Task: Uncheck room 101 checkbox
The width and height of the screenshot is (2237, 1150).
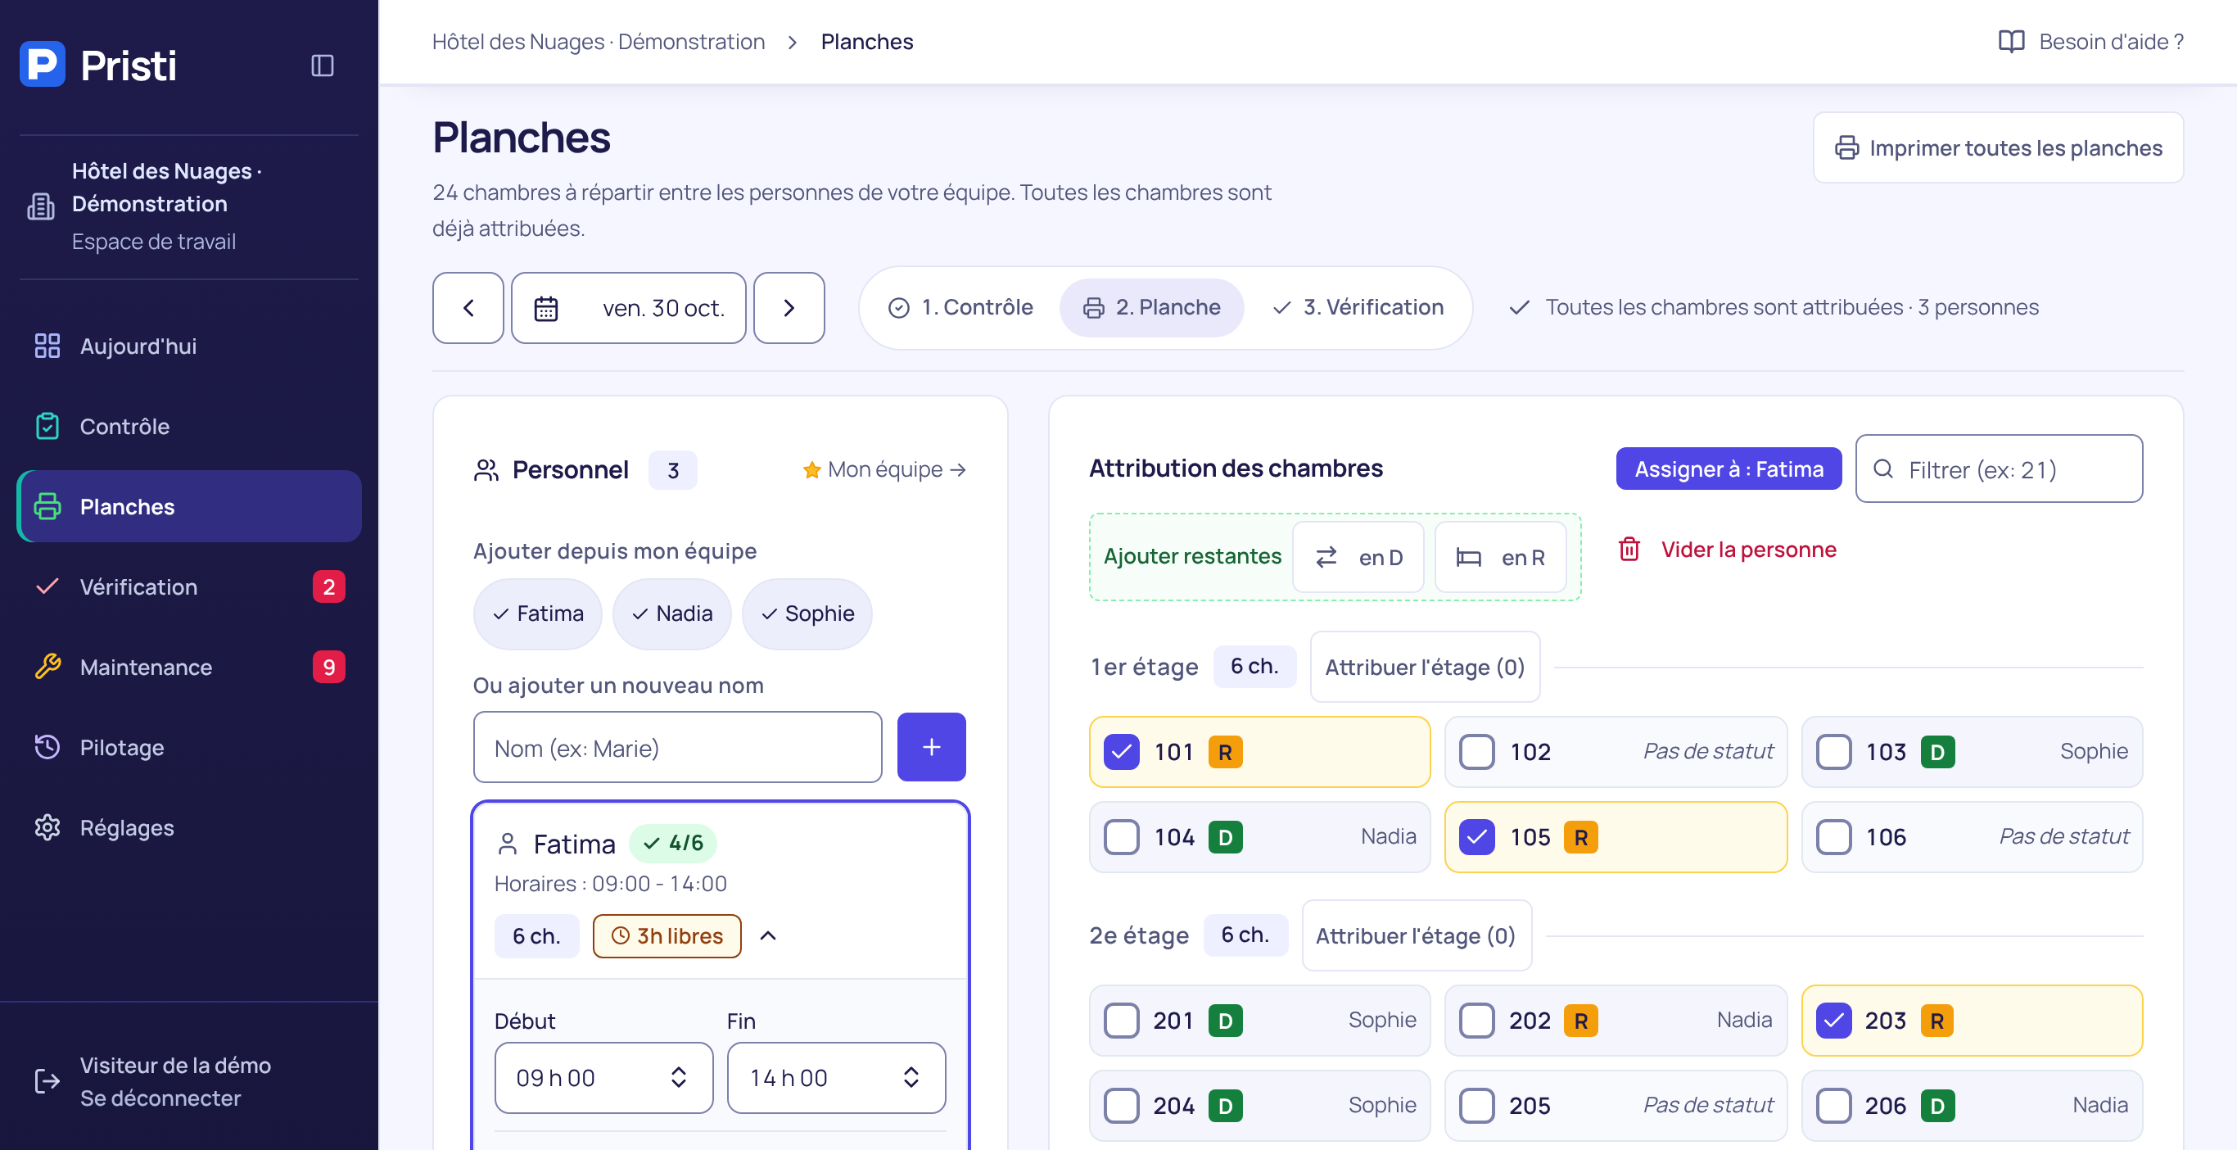Action: click(x=1121, y=751)
